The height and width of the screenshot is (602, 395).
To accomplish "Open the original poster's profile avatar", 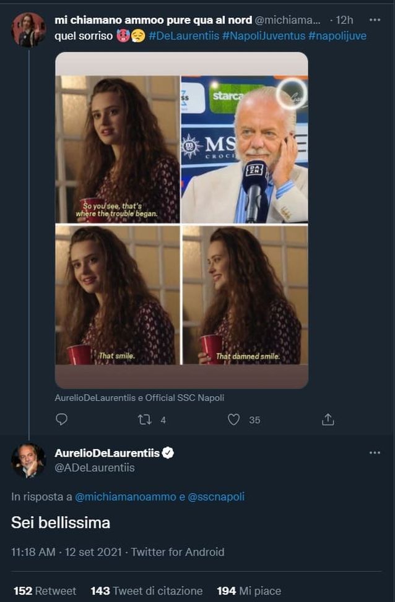I will point(28,30).
